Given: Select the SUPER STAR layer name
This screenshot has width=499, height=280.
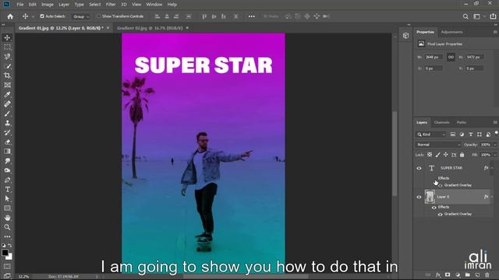Looking at the screenshot, I should (x=451, y=168).
